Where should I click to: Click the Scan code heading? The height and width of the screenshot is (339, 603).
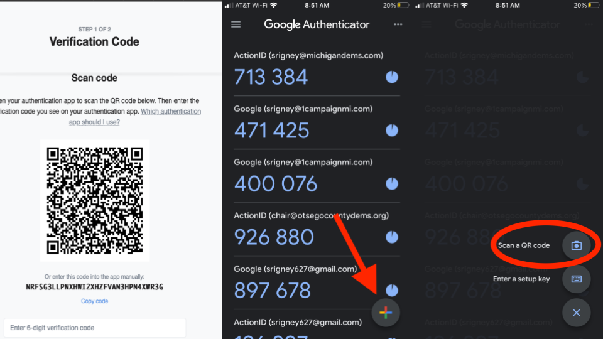(x=94, y=78)
